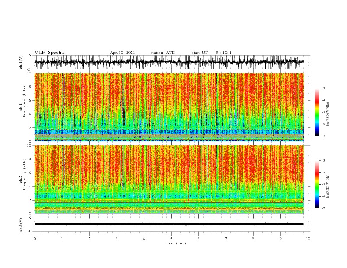
Task: Click the '4' kHz tick of ch.2 spectrogram
Action: click(x=30, y=187)
